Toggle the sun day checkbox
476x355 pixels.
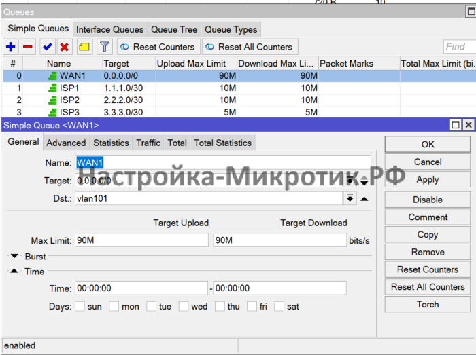click(80, 306)
